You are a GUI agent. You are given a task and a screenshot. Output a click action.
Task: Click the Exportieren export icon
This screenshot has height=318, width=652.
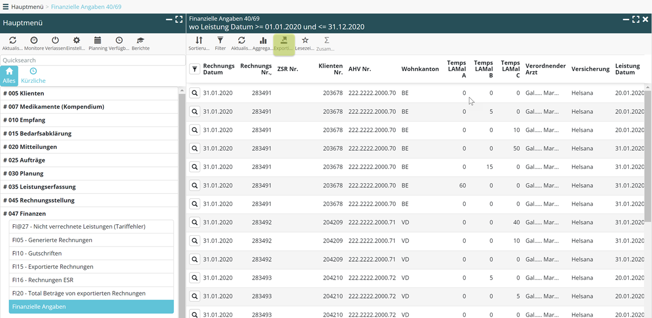click(284, 43)
